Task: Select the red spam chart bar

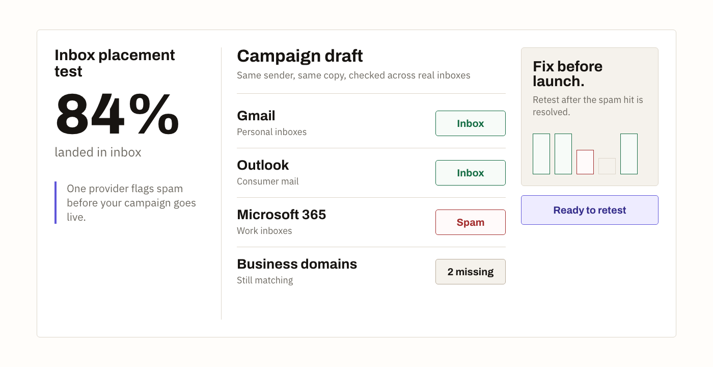Action: [585, 162]
